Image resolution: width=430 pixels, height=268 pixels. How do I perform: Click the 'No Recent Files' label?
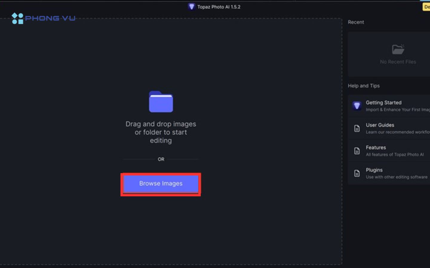[x=398, y=62]
